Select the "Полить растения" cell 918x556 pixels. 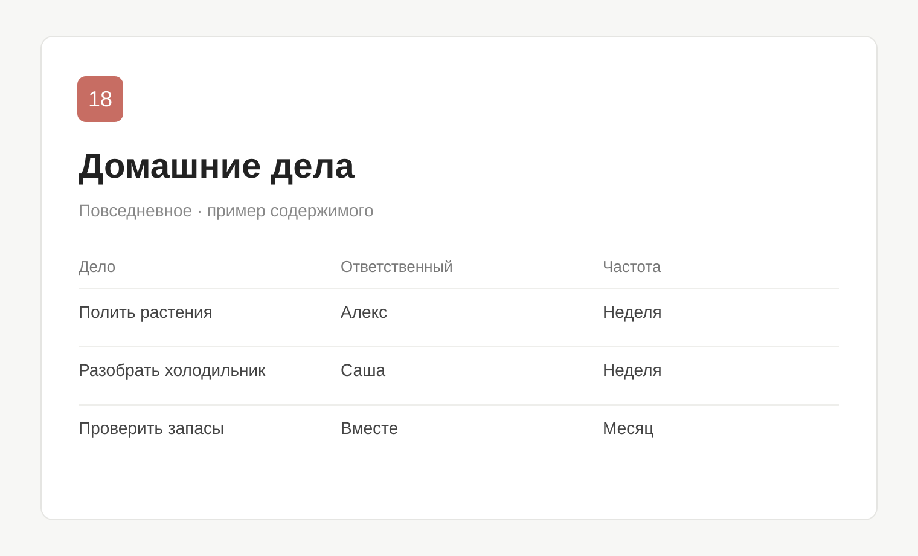146,312
